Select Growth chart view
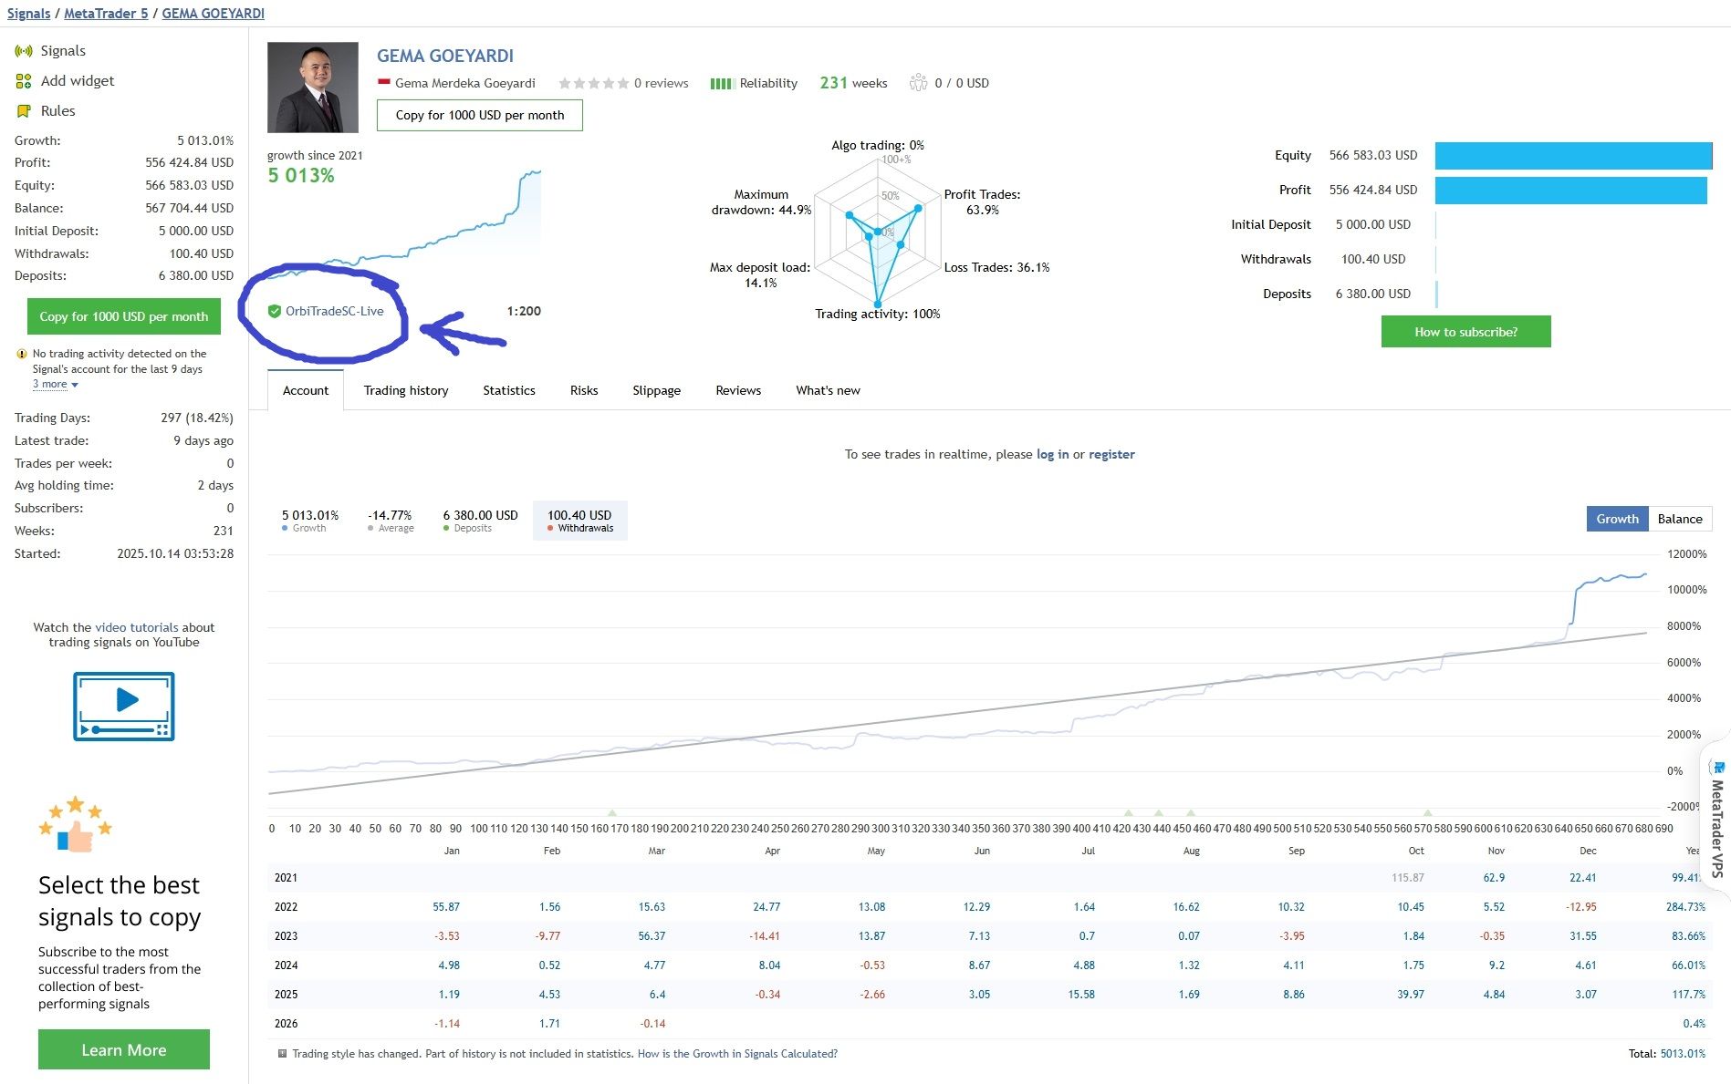1731x1084 pixels. [x=1617, y=519]
